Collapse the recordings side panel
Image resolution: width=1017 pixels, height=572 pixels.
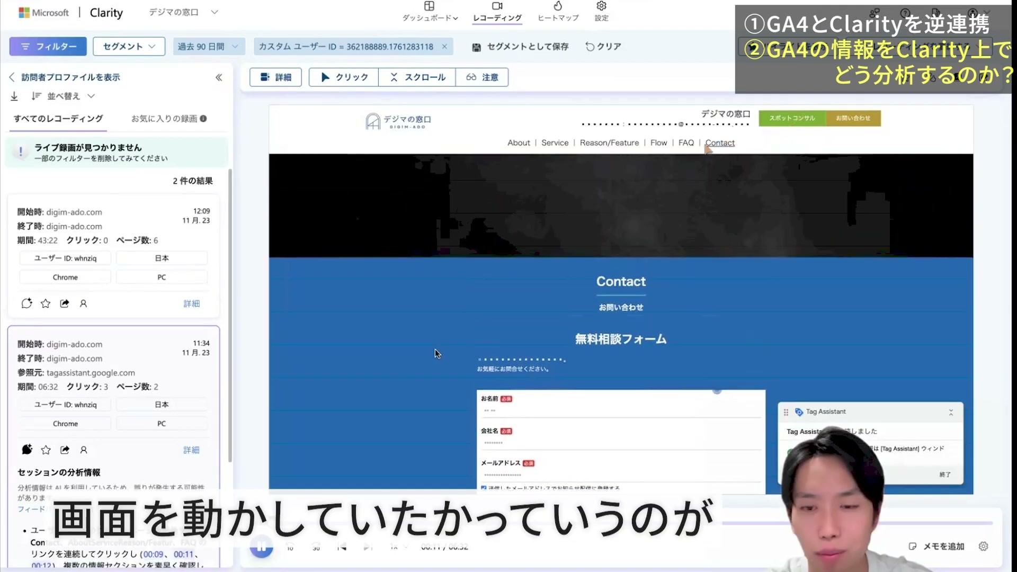219,77
